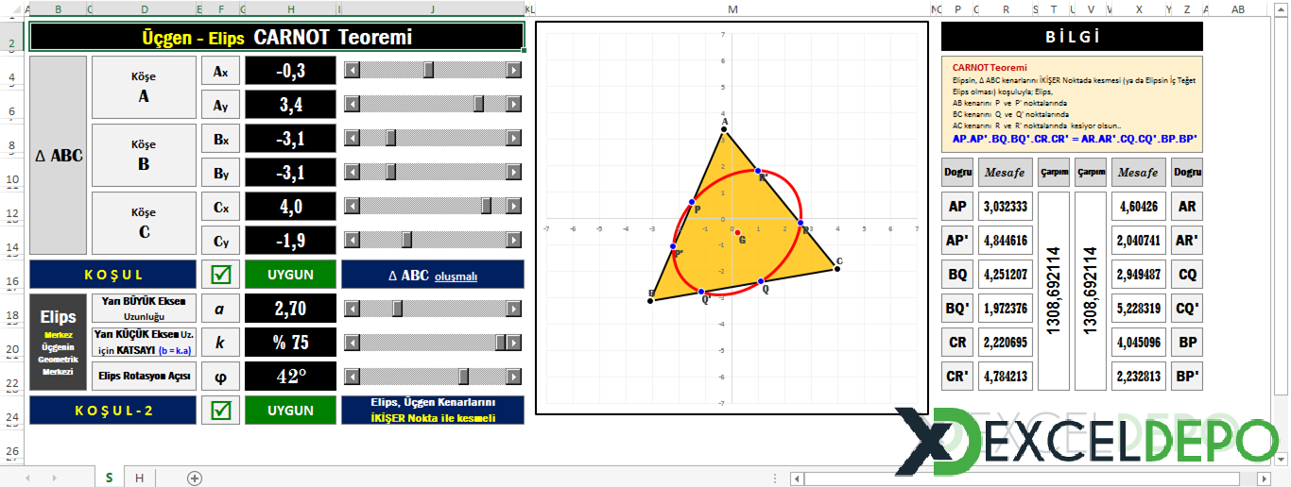Click the Cx slider thumb
This screenshot has height=487, width=1291.
tap(487, 206)
